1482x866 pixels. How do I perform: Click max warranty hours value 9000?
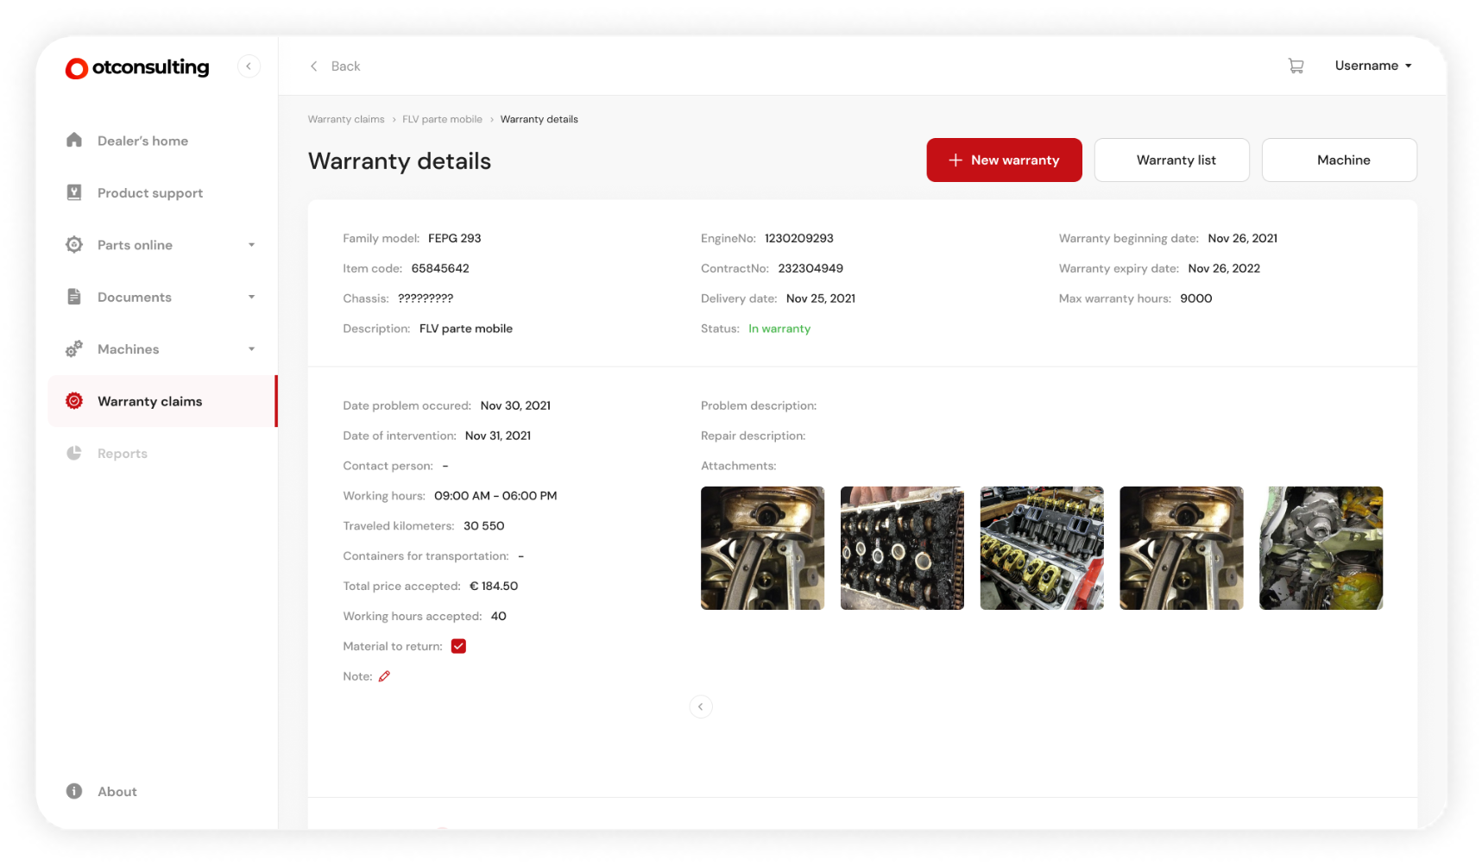pos(1196,298)
